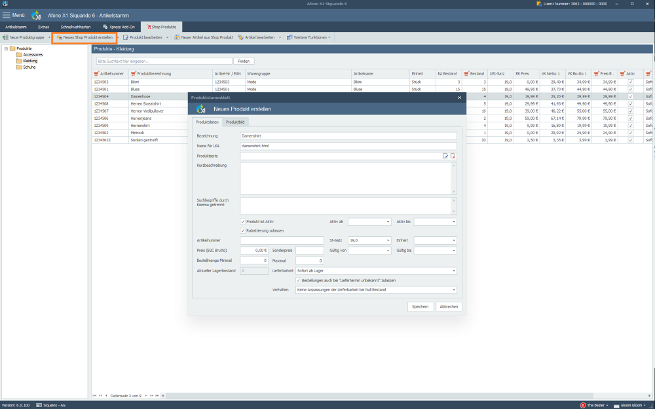Click the Abbrechen button
Screen dimensions: 655x409
pos(449,307)
